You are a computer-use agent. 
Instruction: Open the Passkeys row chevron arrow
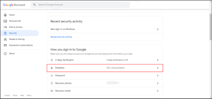pyautogui.click(x=158, y=68)
